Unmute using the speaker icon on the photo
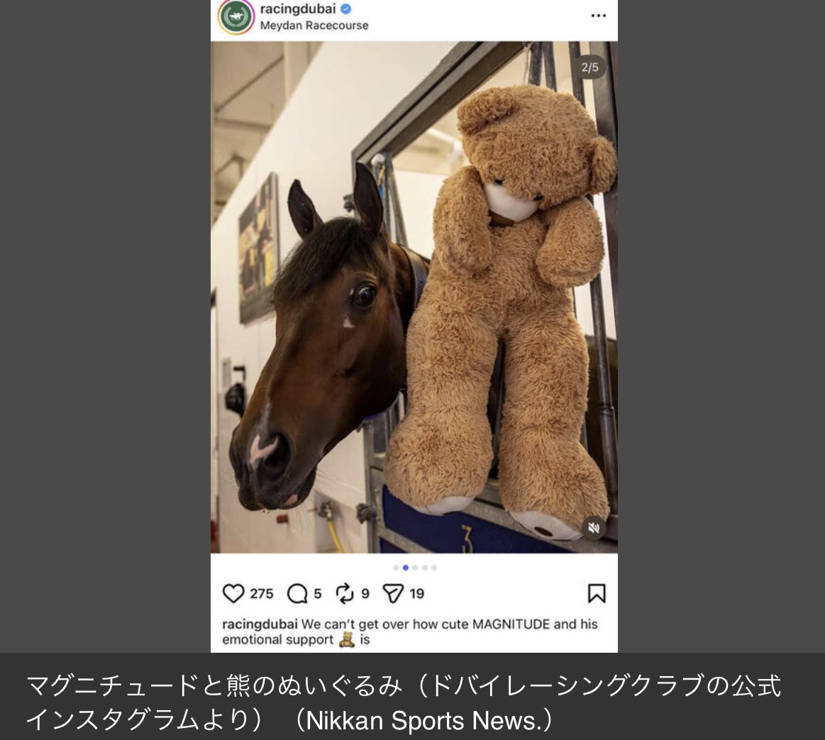Image resolution: width=825 pixels, height=740 pixels. (594, 527)
